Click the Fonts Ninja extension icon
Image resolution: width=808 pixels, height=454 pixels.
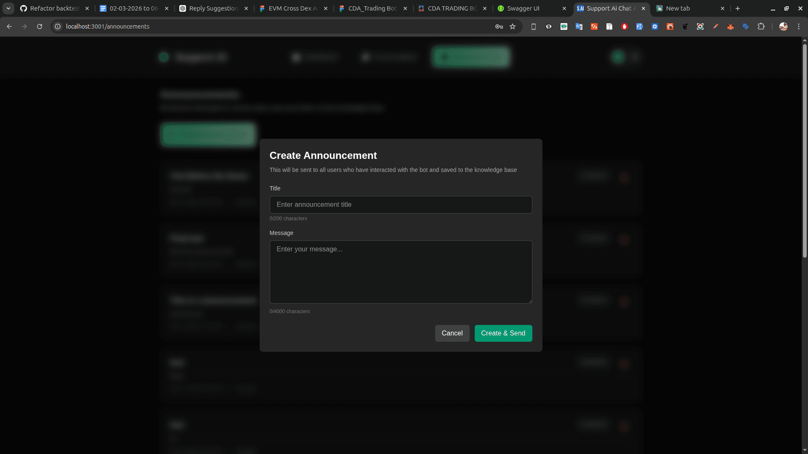pyautogui.click(x=640, y=26)
